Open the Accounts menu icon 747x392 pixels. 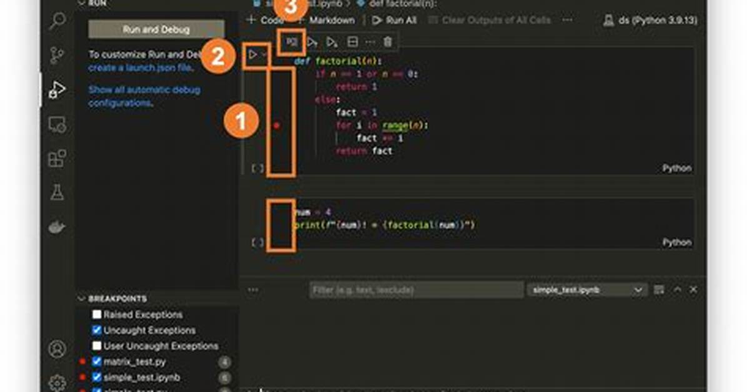click(57, 349)
